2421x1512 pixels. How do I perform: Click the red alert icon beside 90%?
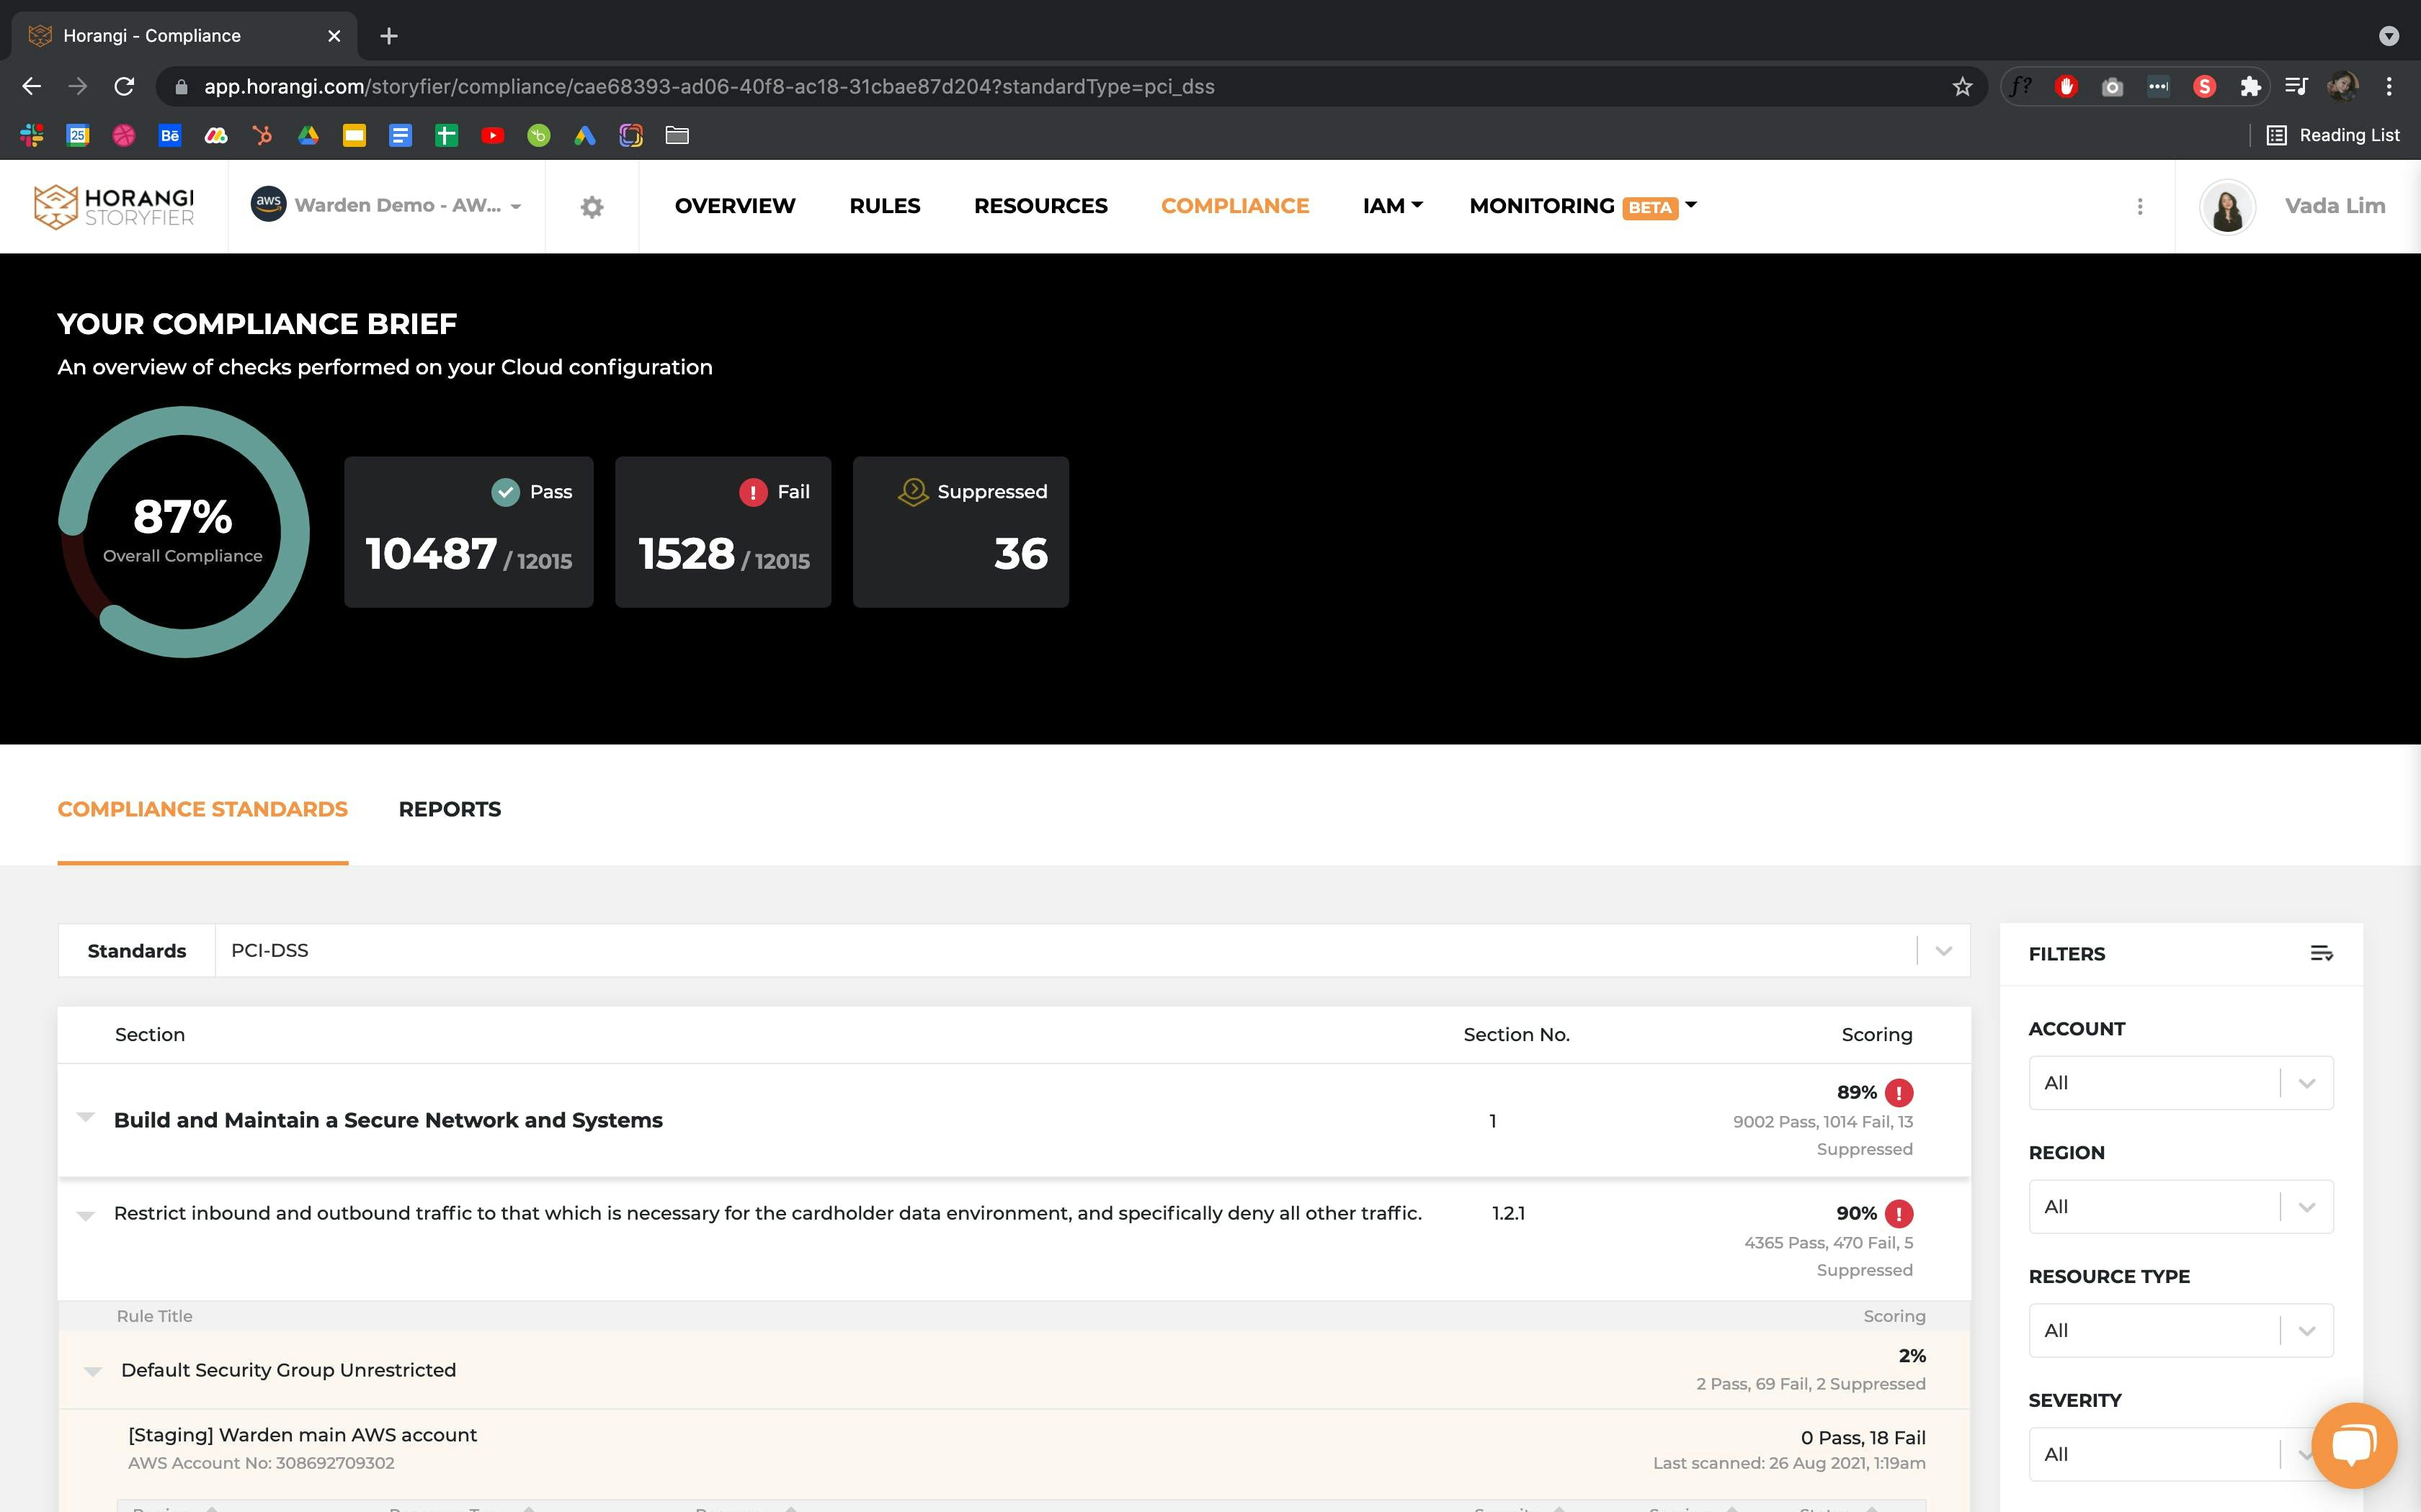click(x=1899, y=1213)
